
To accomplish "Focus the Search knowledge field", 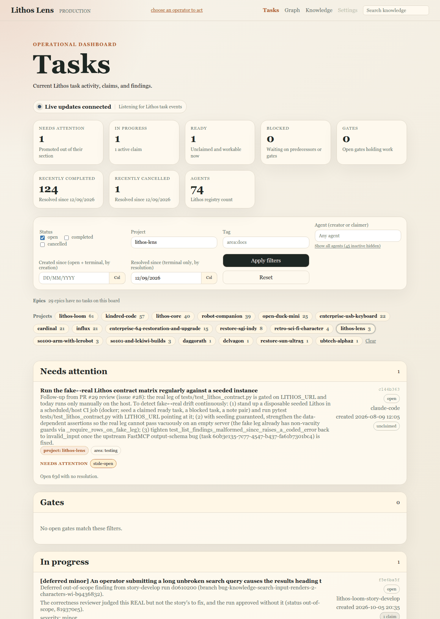I will coord(396,10).
